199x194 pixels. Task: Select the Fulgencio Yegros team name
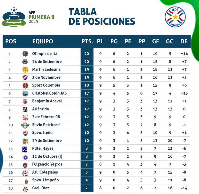click(47, 164)
